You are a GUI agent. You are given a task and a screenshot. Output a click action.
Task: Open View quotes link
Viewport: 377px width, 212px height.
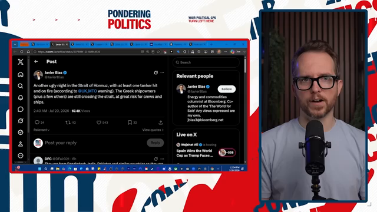[153, 130]
